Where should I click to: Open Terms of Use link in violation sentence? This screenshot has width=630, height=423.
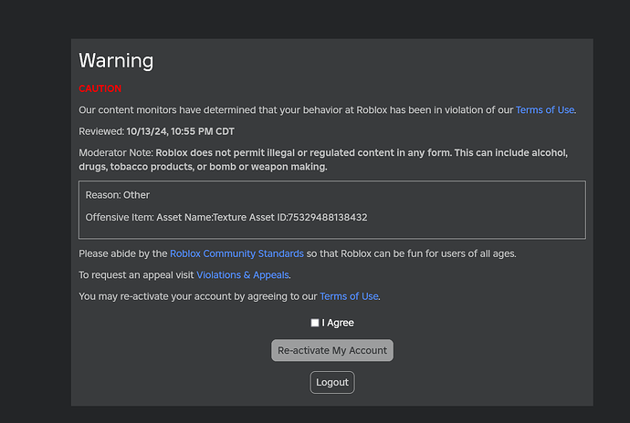pos(545,110)
